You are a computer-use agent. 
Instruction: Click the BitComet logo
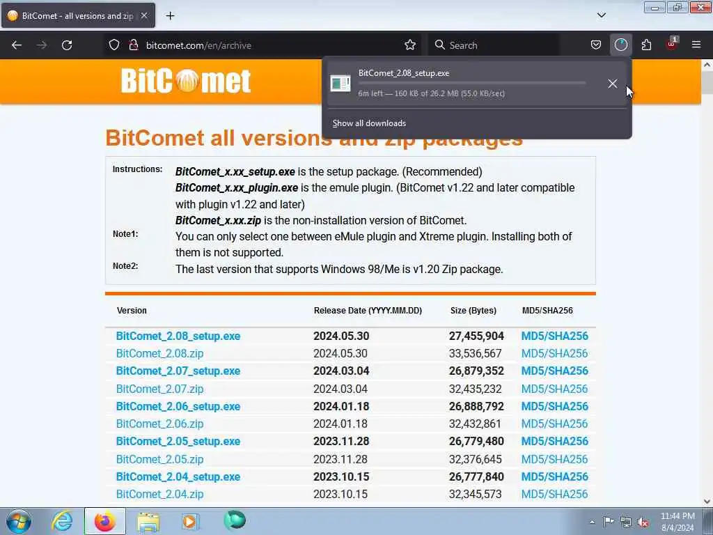(x=186, y=81)
